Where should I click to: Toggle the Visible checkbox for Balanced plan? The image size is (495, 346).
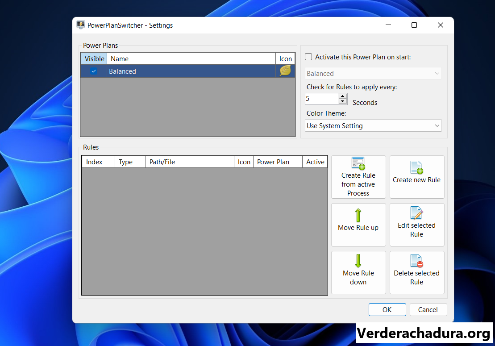click(94, 71)
